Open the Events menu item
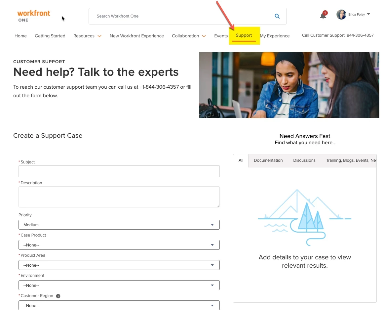Image resolution: width=383 pixels, height=310 pixels. coord(221,36)
